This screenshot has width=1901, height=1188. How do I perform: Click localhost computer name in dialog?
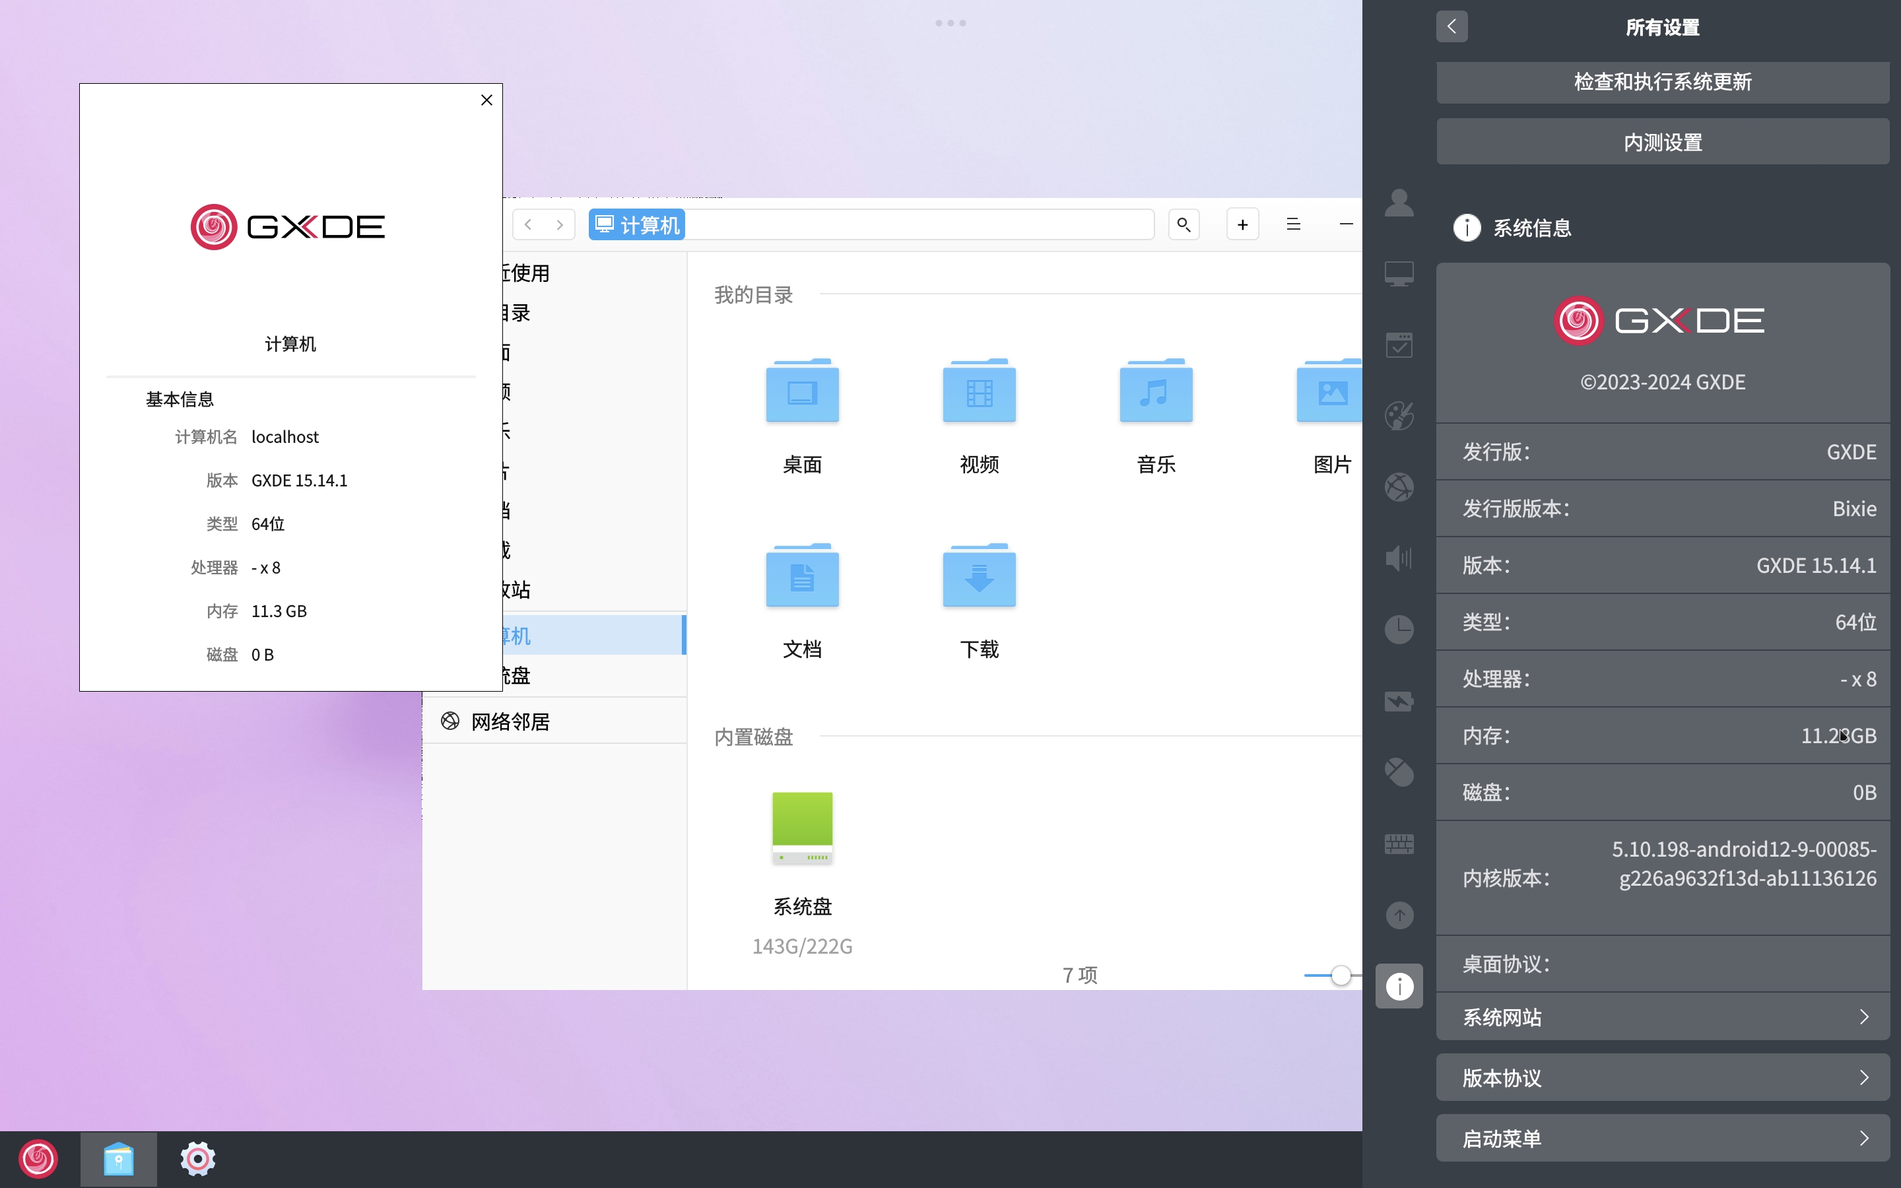tap(285, 437)
